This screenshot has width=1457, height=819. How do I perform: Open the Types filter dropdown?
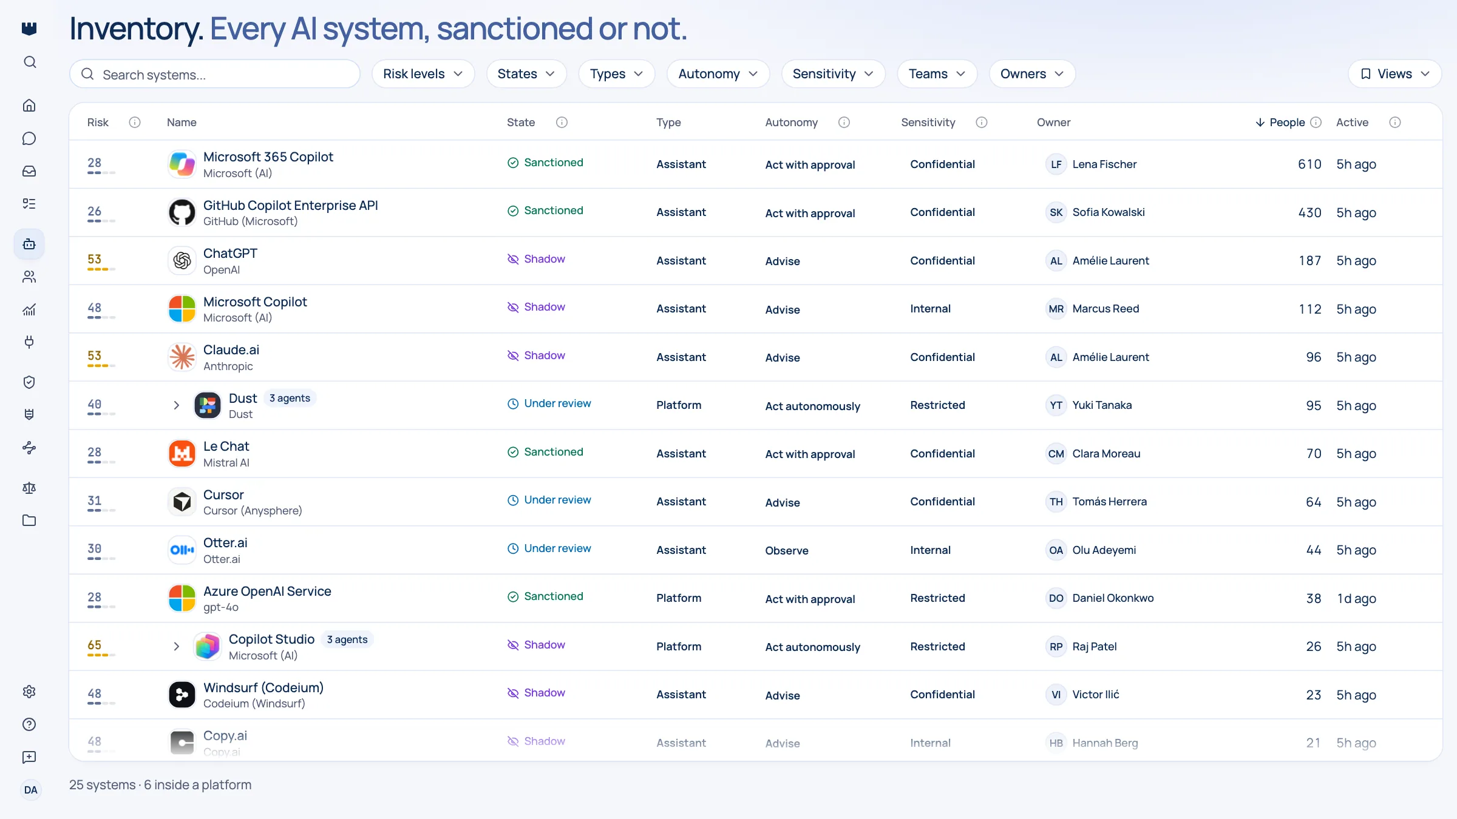tap(617, 74)
